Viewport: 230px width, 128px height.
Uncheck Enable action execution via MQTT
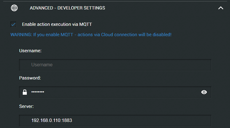coord(13,24)
